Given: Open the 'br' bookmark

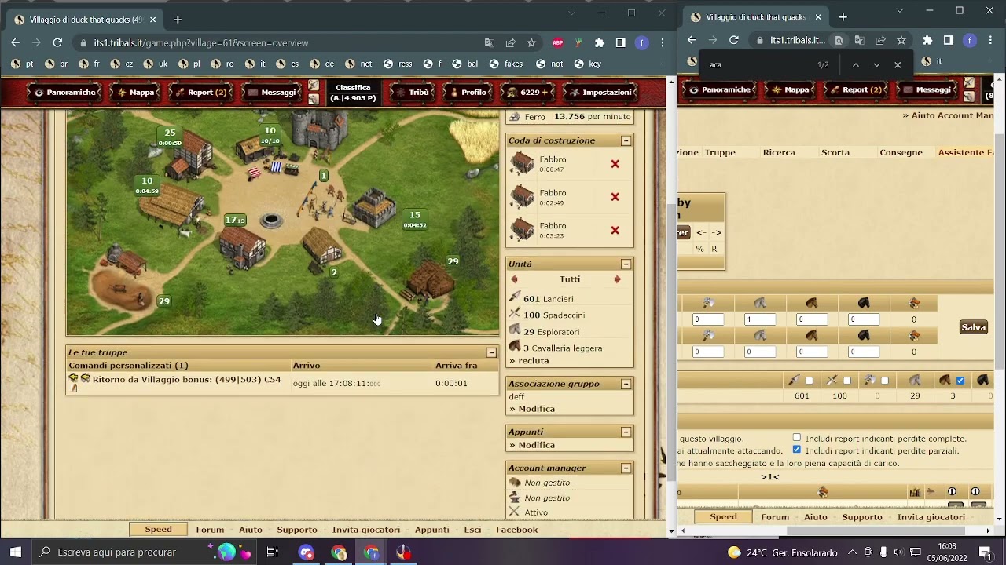Looking at the screenshot, I should point(57,64).
